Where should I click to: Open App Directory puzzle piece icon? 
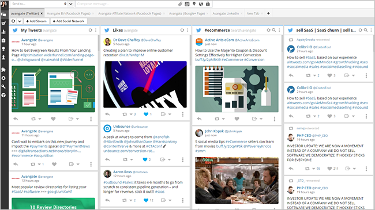(x=3, y=70)
